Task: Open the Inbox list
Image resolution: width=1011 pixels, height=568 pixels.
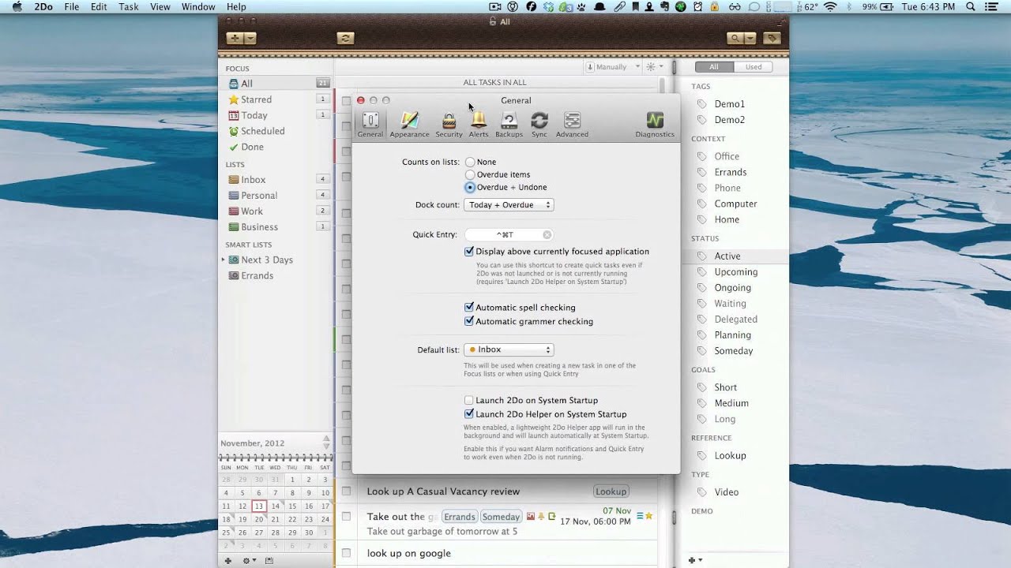Action: (x=276, y=179)
